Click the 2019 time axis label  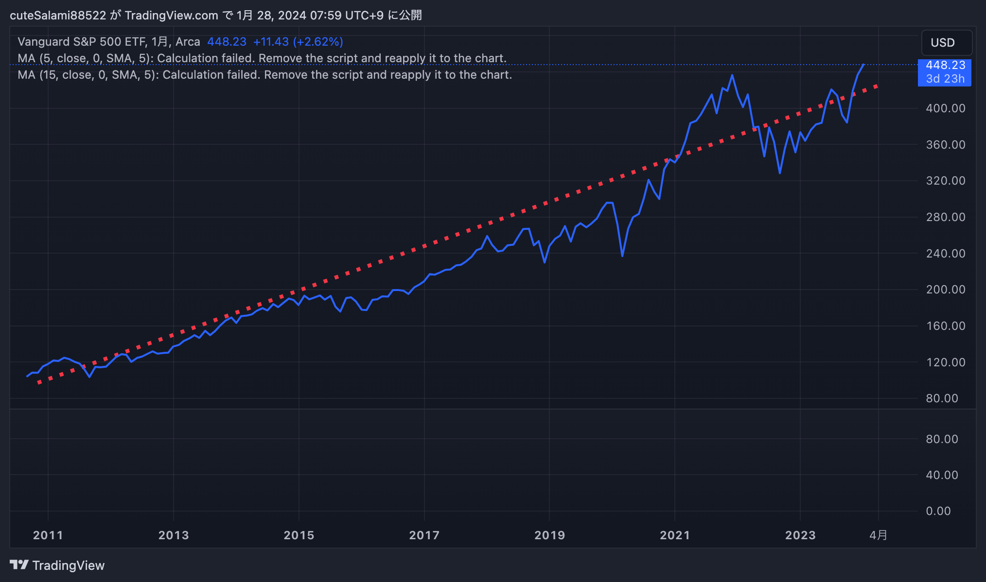[x=549, y=535]
